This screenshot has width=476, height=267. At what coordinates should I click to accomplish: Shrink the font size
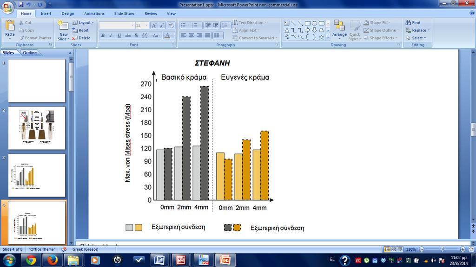[162, 25]
